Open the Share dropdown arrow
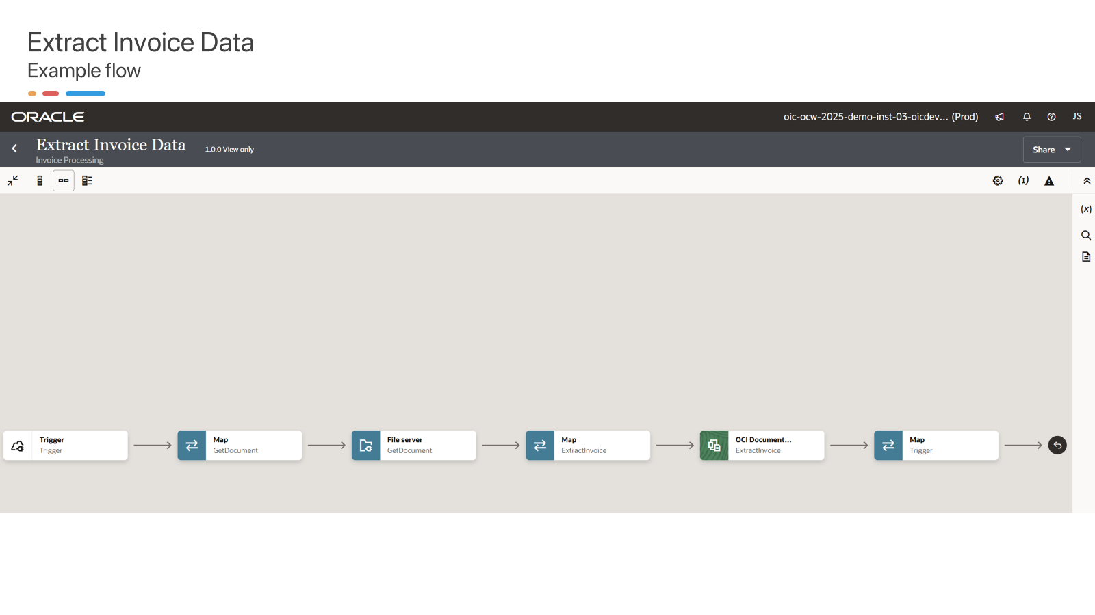1095x615 pixels. coord(1066,149)
